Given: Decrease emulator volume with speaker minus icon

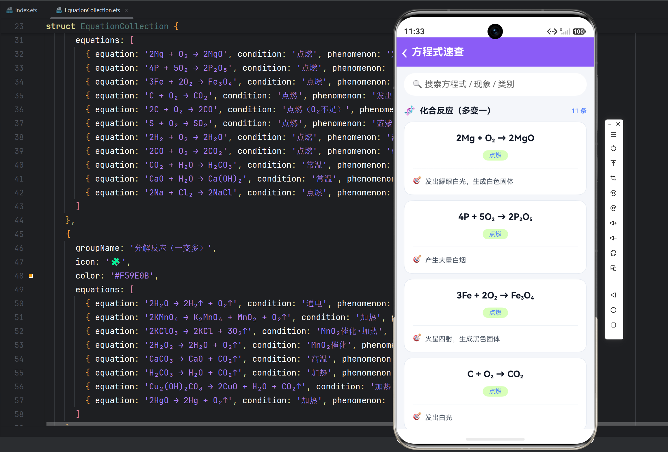Looking at the screenshot, I should coord(613,238).
